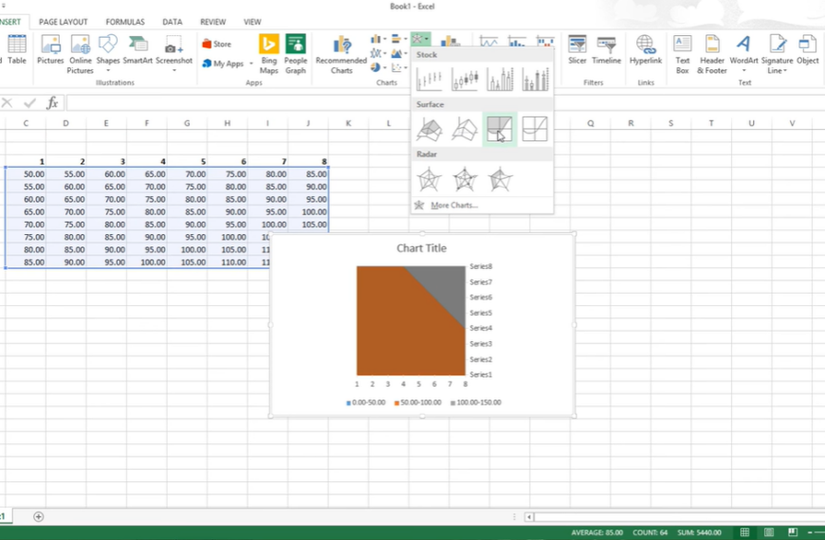Insert a Table
The image size is (825, 540).
(17, 50)
